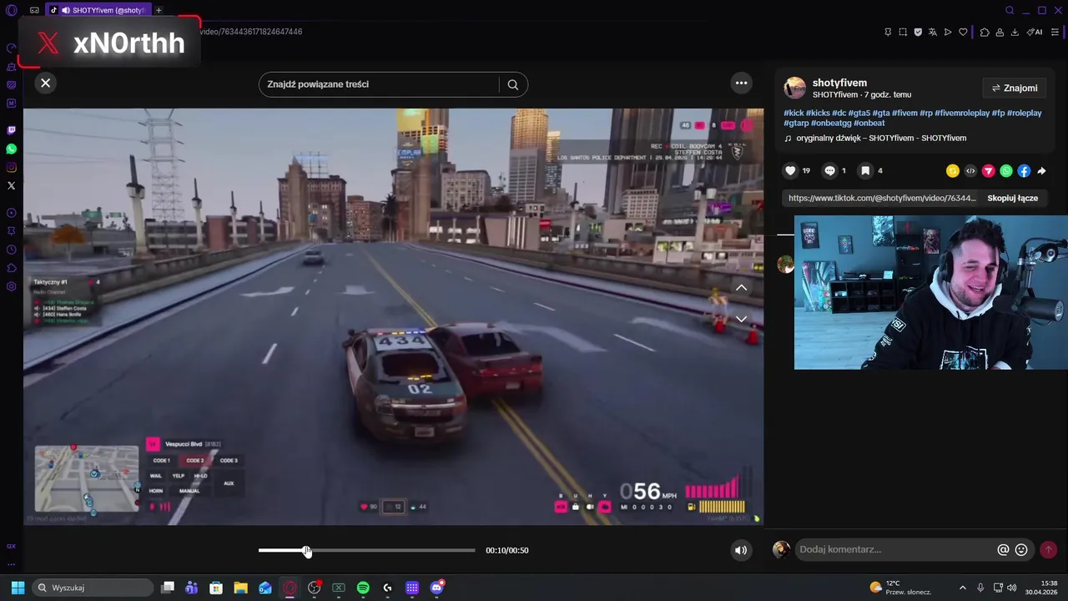Image resolution: width=1068 pixels, height=601 pixels.
Task: Open the three-dot video options menu
Action: (x=741, y=83)
